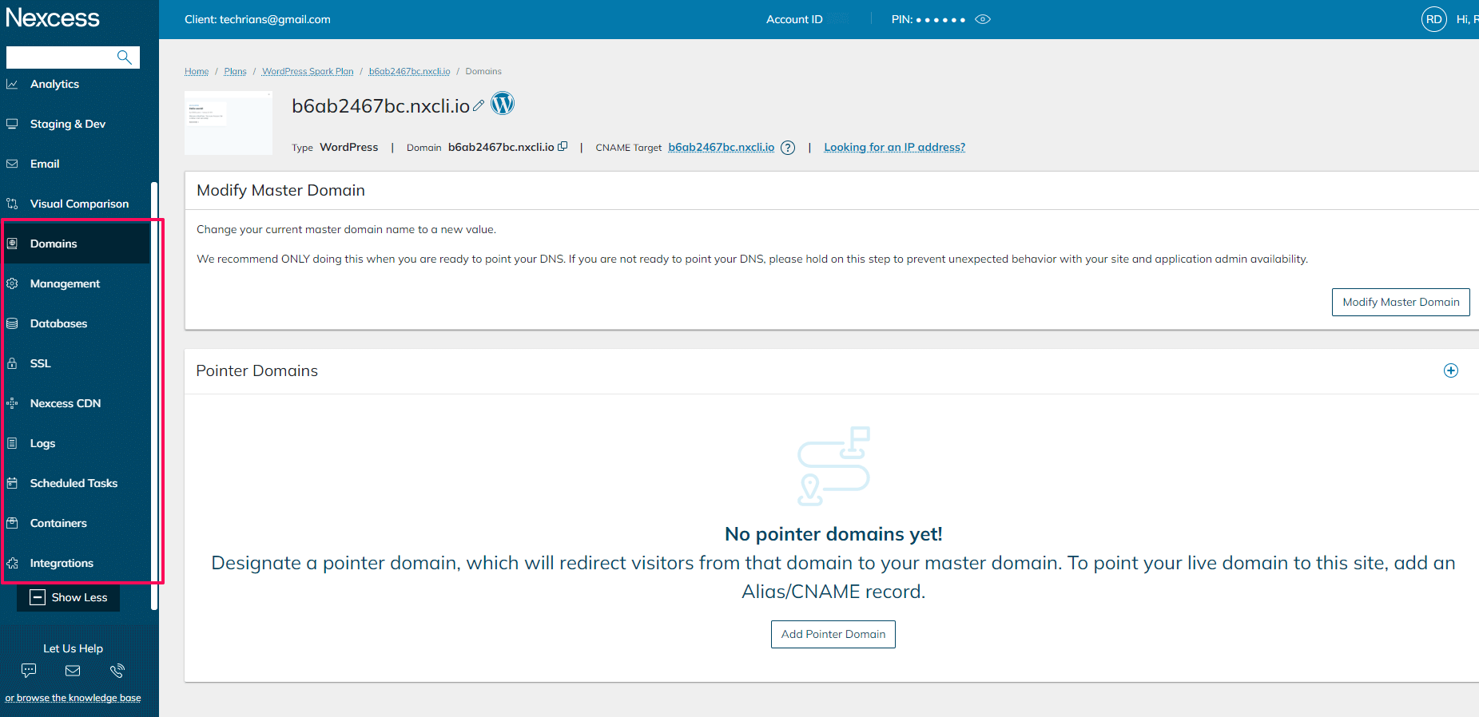
Task: Click the search magnifier icon in sidebar
Action: pyautogui.click(x=124, y=57)
